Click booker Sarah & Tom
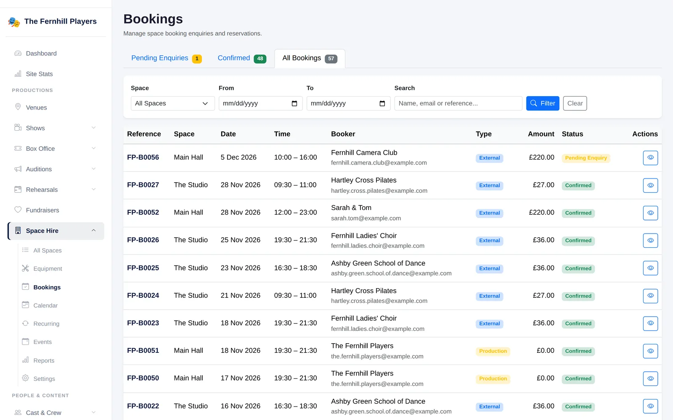Image resolution: width=673 pixels, height=420 pixels. (351, 208)
